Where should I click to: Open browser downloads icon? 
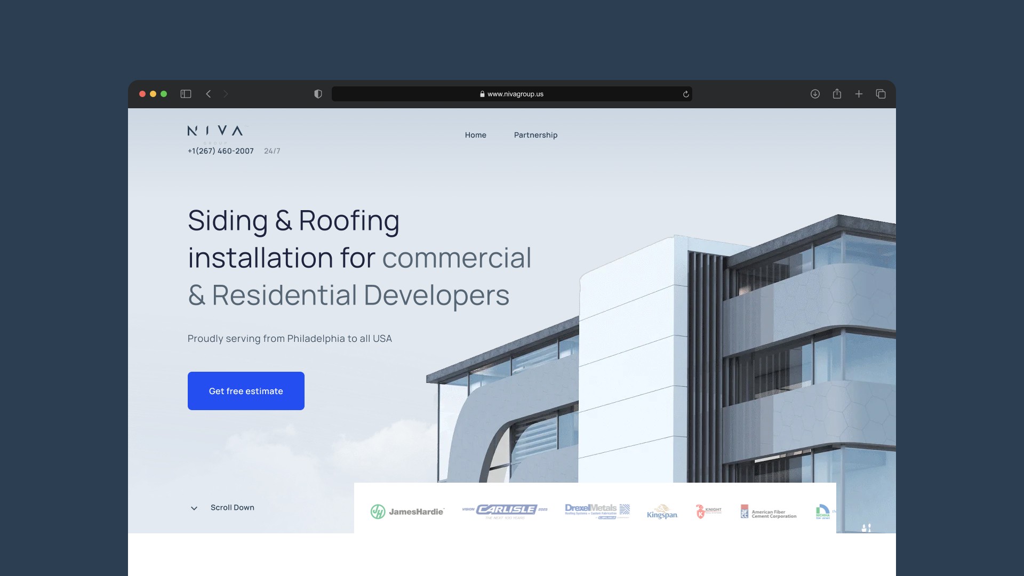pyautogui.click(x=815, y=94)
